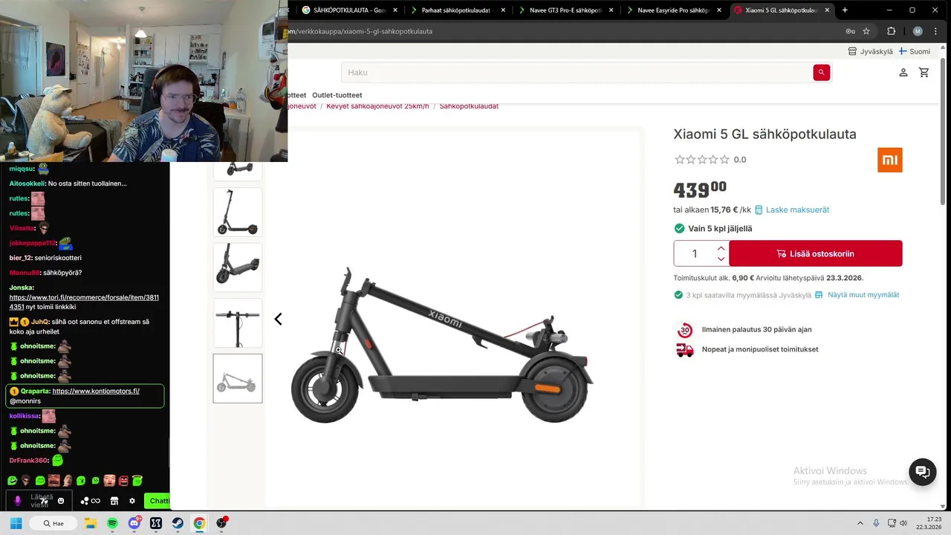Increase product quantity with the up arrow

point(721,248)
